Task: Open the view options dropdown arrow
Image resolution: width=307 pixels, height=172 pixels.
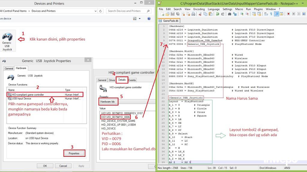Action: click(140, 19)
